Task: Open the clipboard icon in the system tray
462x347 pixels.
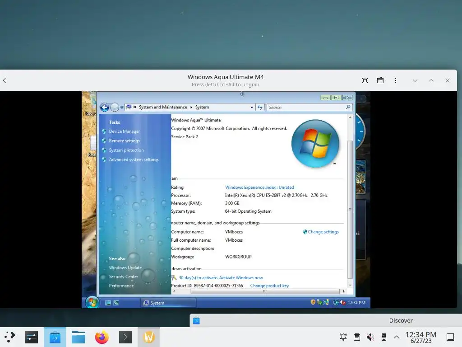Action: pyautogui.click(x=357, y=337)
